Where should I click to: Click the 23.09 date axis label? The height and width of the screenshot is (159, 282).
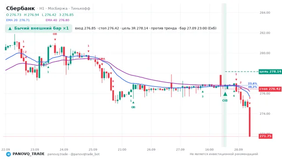(x=35, y=150)
